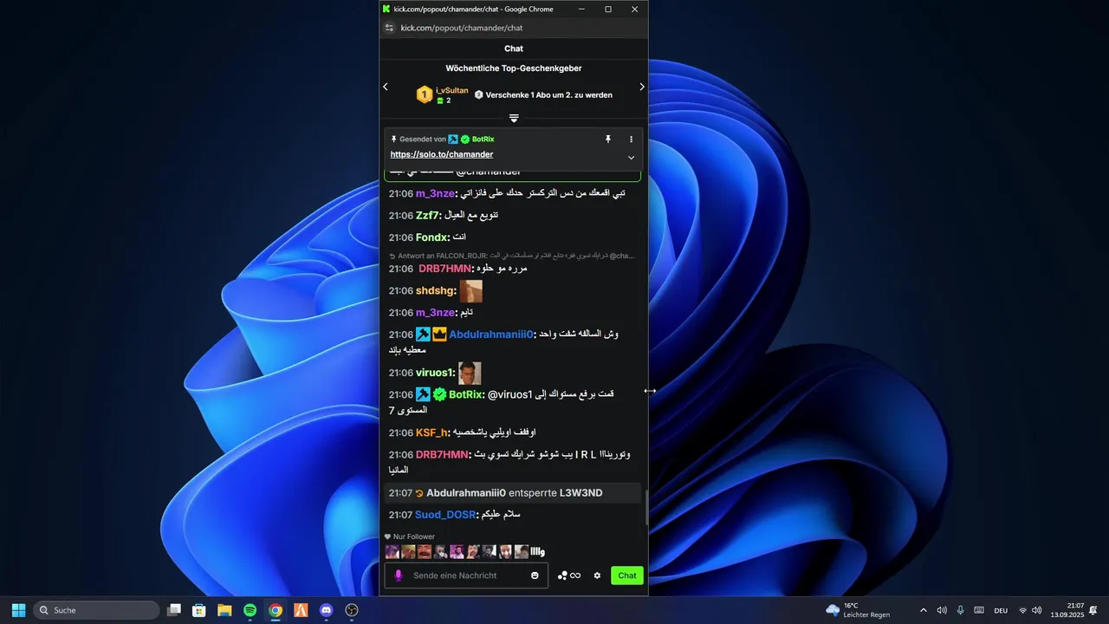Open Fondx's user card

431,237
